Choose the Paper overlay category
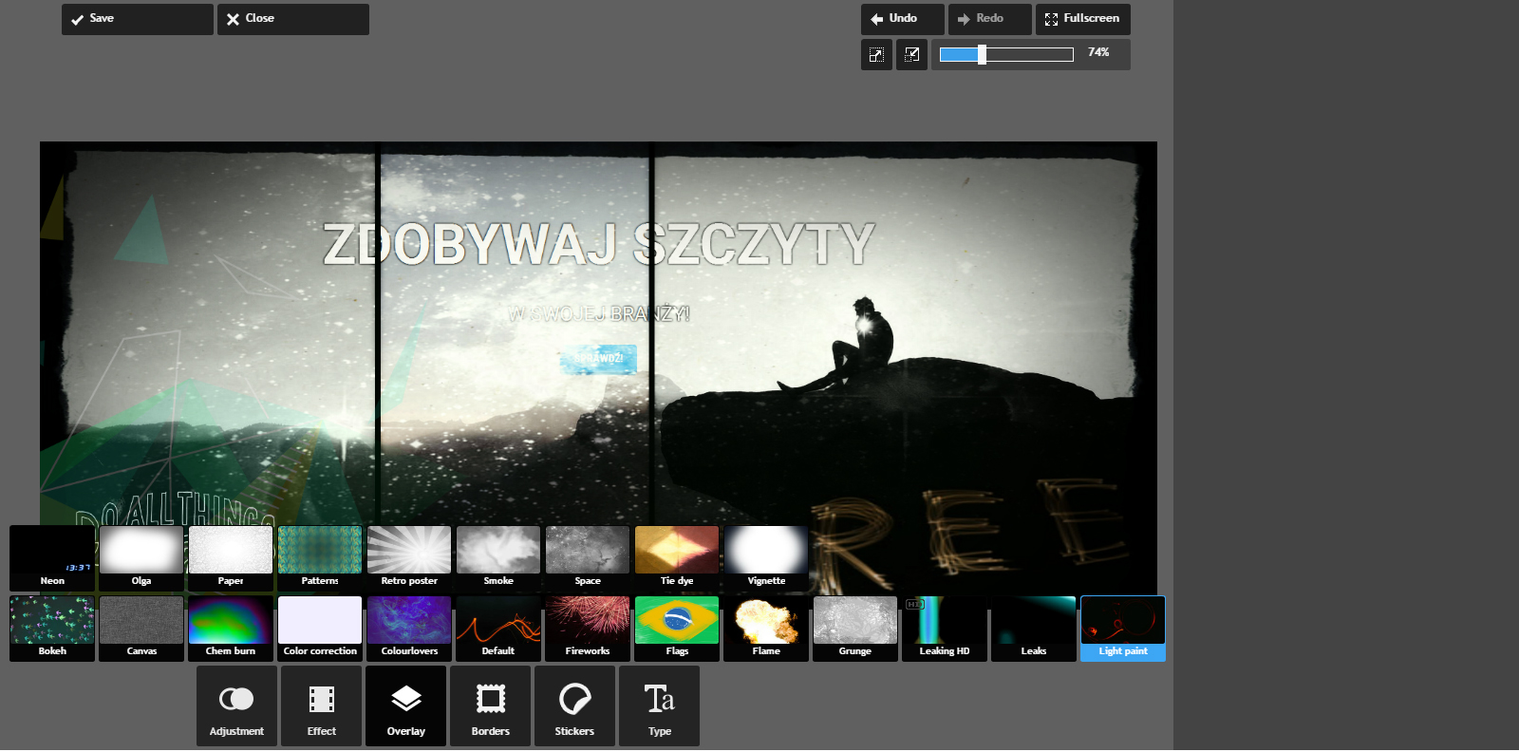The image size is (1519, 752). click(231, 558)
